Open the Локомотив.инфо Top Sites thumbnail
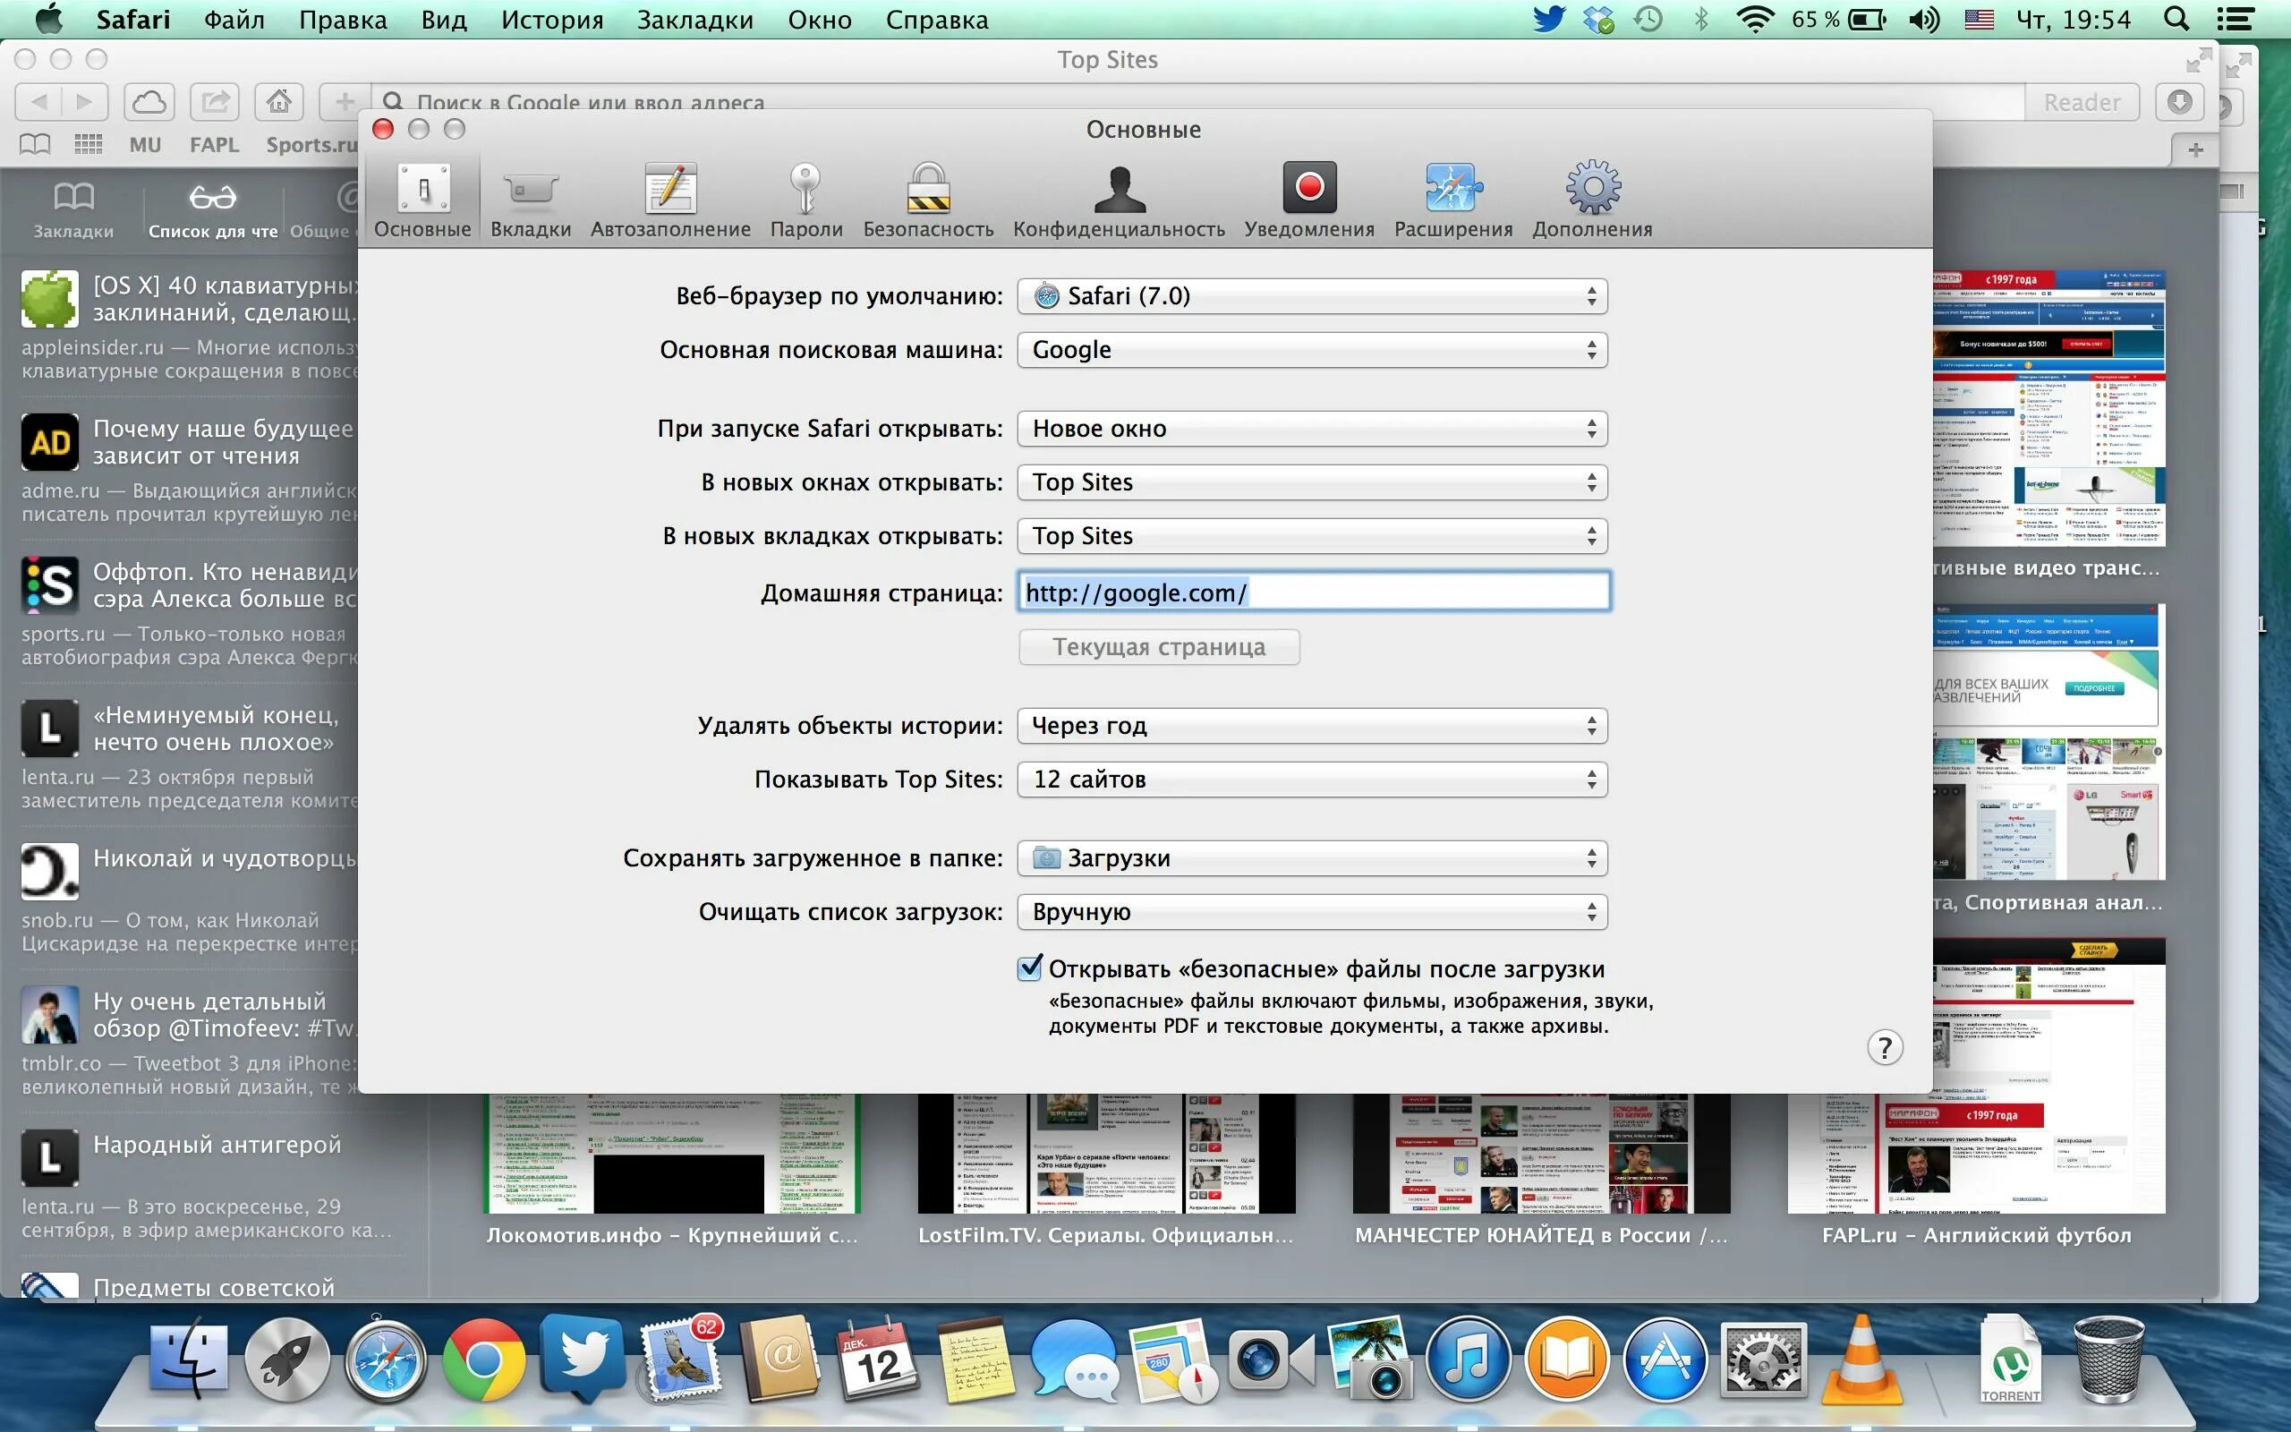The height and width of the screenshot is (1432, 2291). coord(671,1154)
